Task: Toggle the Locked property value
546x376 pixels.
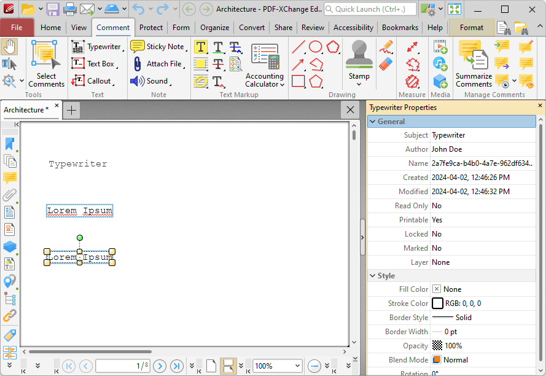Action: tap(437, 234)
